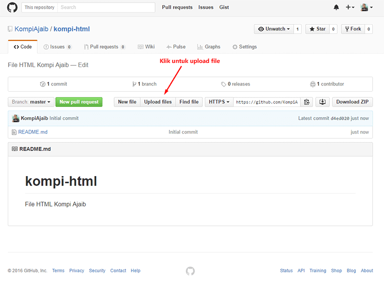
Task: Star the repository
Action: [x=317, y=29]
